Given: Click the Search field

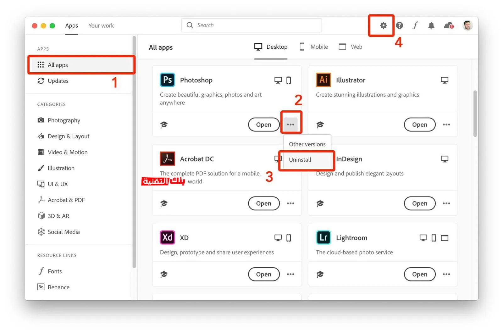Looking at the screenshot, I should click(x=251, y=25).
